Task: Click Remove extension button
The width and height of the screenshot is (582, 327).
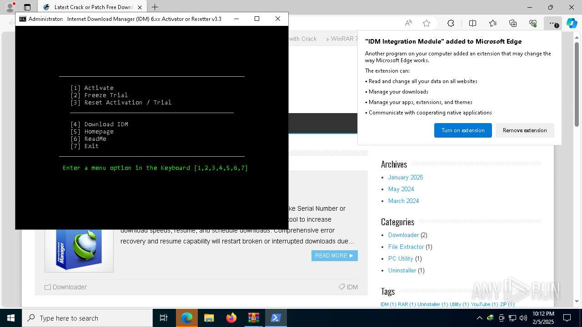Action: pos(525,130)
